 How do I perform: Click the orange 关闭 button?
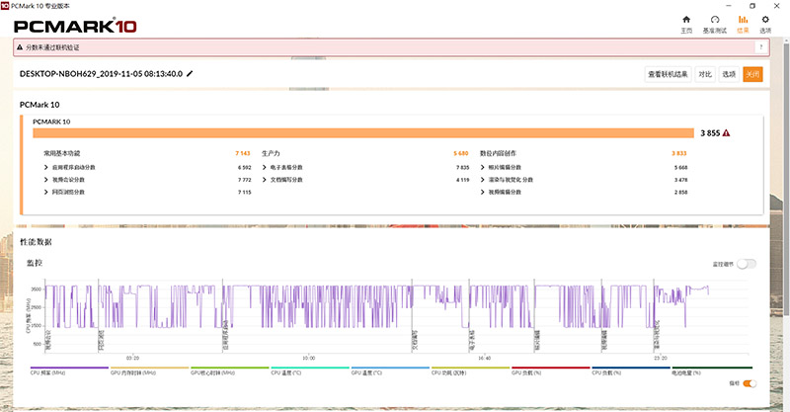click(x=752, y=74)
